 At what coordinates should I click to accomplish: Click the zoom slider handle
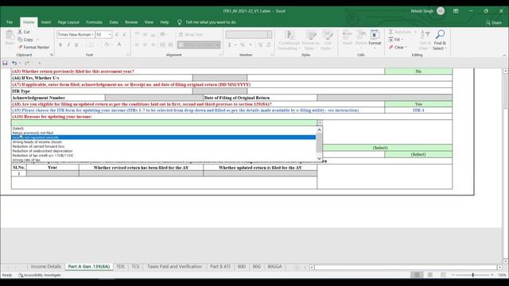coord(473,275)
